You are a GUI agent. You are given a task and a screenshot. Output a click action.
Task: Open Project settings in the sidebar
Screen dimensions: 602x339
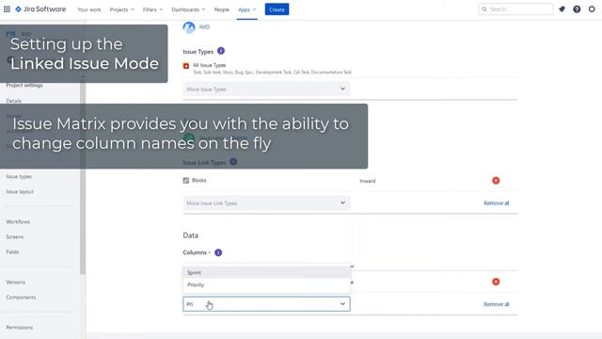(x=24, y=85)
